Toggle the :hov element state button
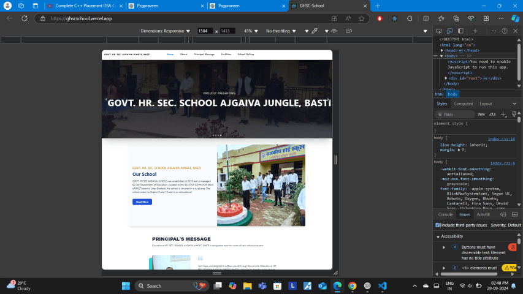The image size is (523, 294). (481, 115)
